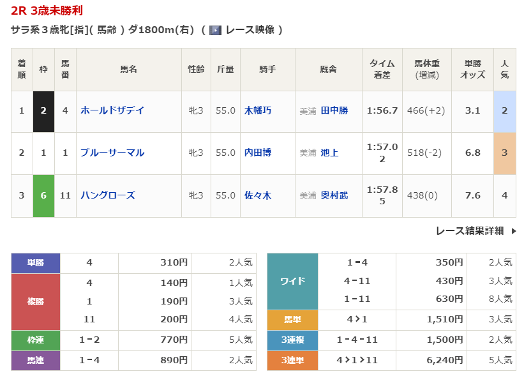Click the race video play icon
This screenshot has height=376, width=524.
pos(215,30)
